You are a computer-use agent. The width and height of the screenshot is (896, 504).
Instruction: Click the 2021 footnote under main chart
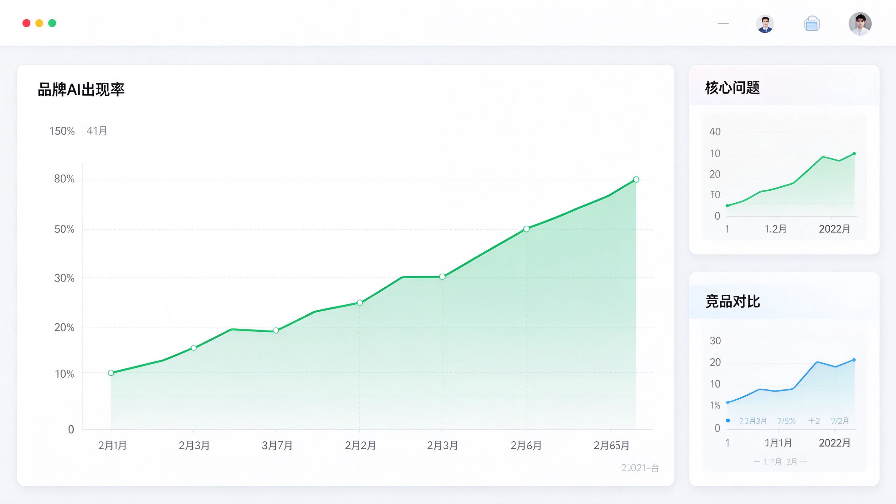click(x=638, y=468)
